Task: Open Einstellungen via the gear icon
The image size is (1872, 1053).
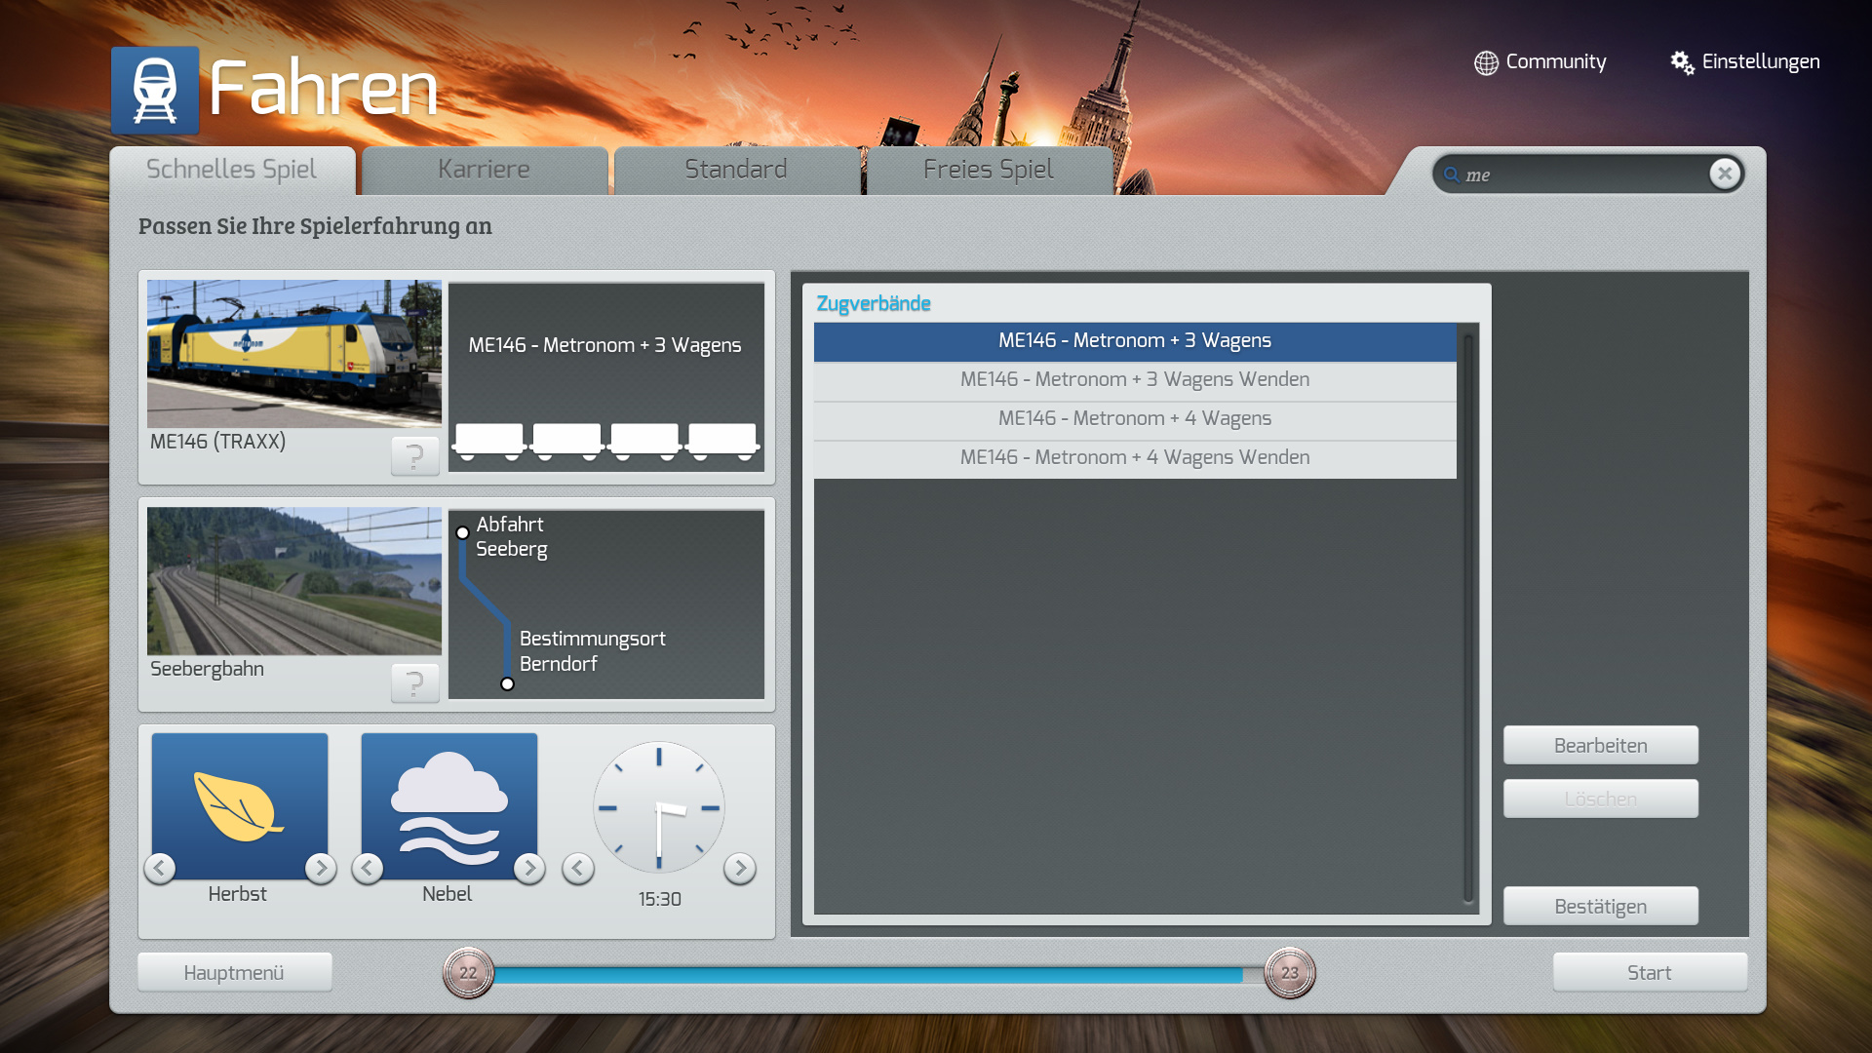Action: (x=1682, y=62)
